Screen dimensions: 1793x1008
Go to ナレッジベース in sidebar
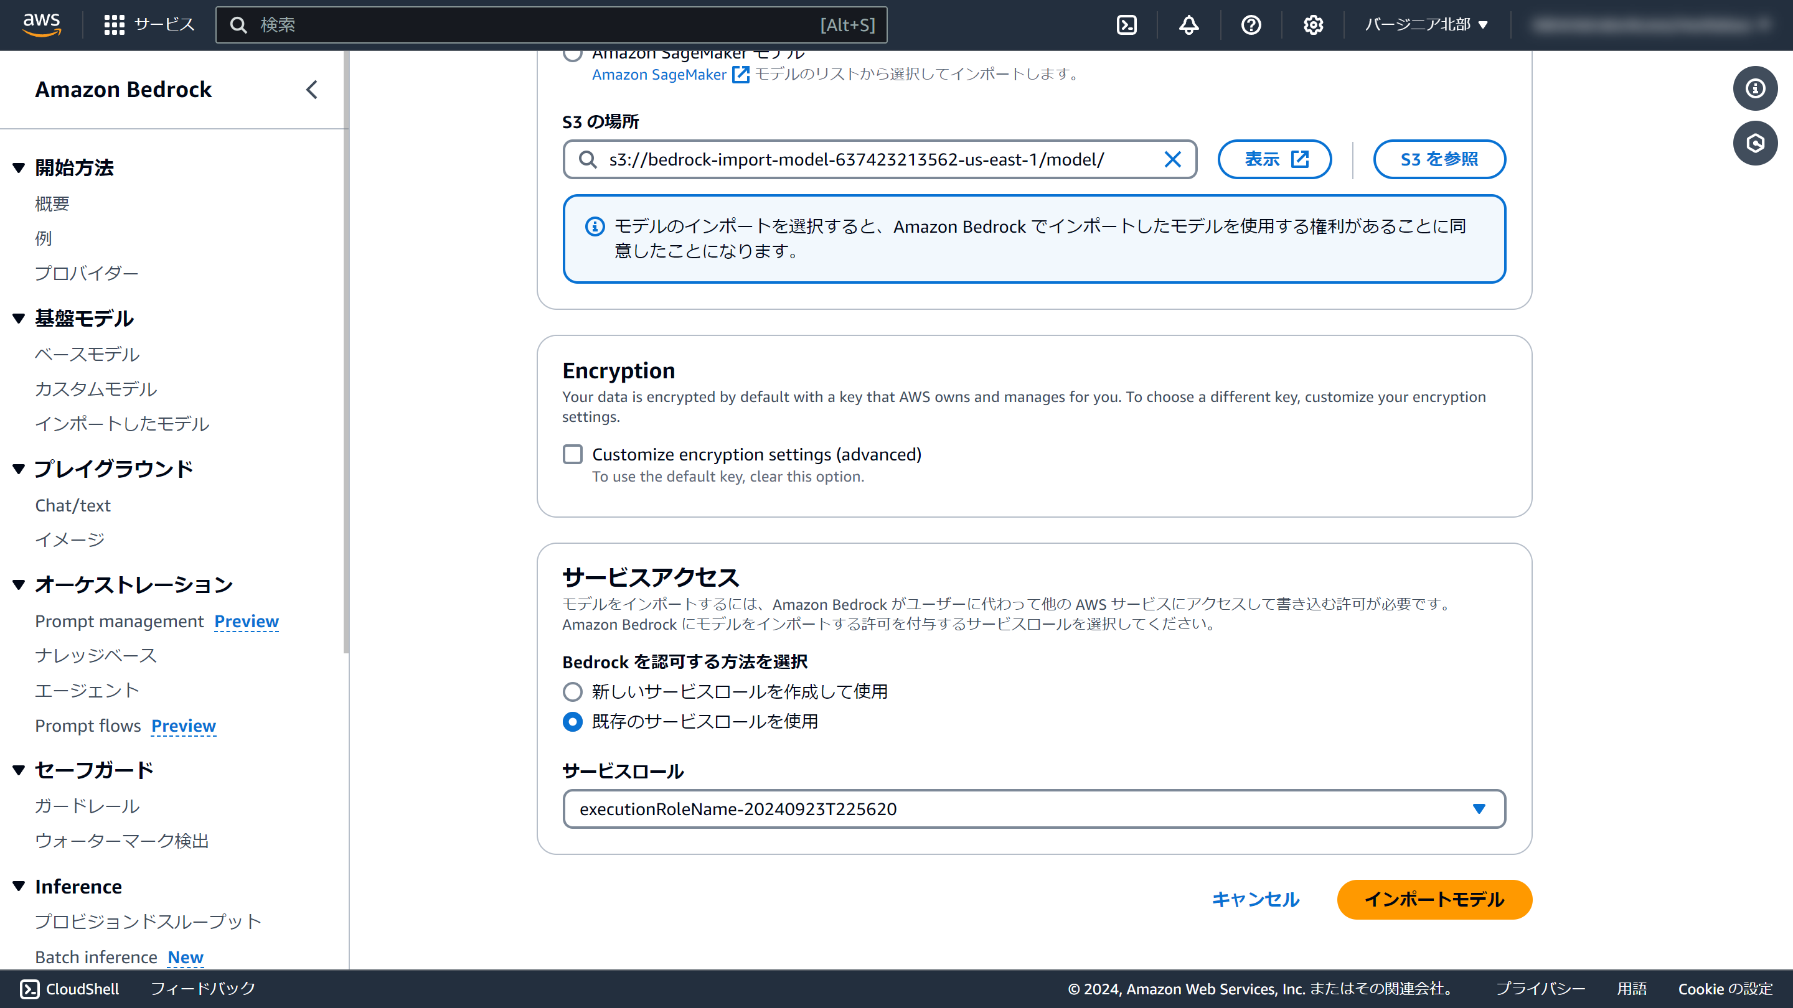click(x=95, y=655)
